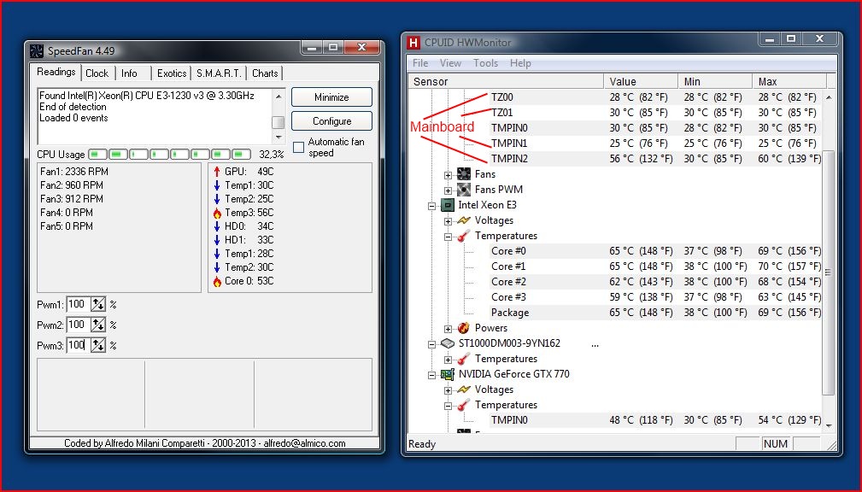Screen dimensions: 862x492
Task: Click the Pwm3 percentage input field
Action: point(79,345)
